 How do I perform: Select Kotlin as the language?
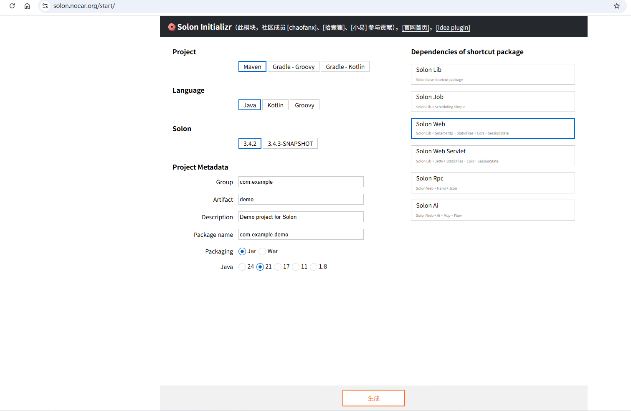coord(276,105)
